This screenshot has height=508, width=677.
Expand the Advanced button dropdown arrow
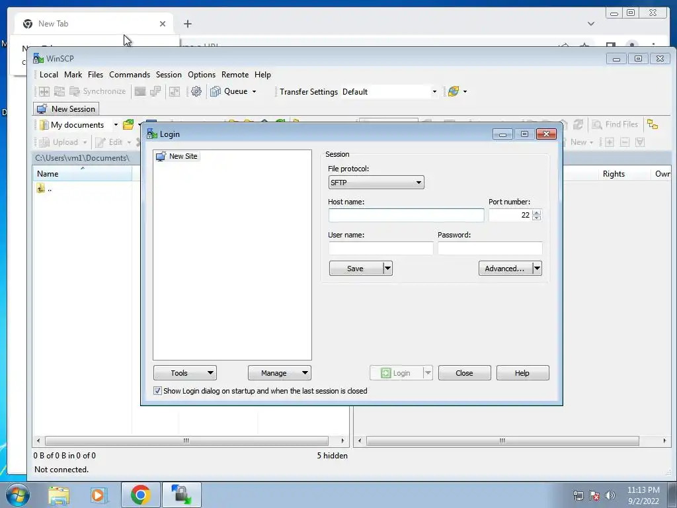[x=537, y=269]
